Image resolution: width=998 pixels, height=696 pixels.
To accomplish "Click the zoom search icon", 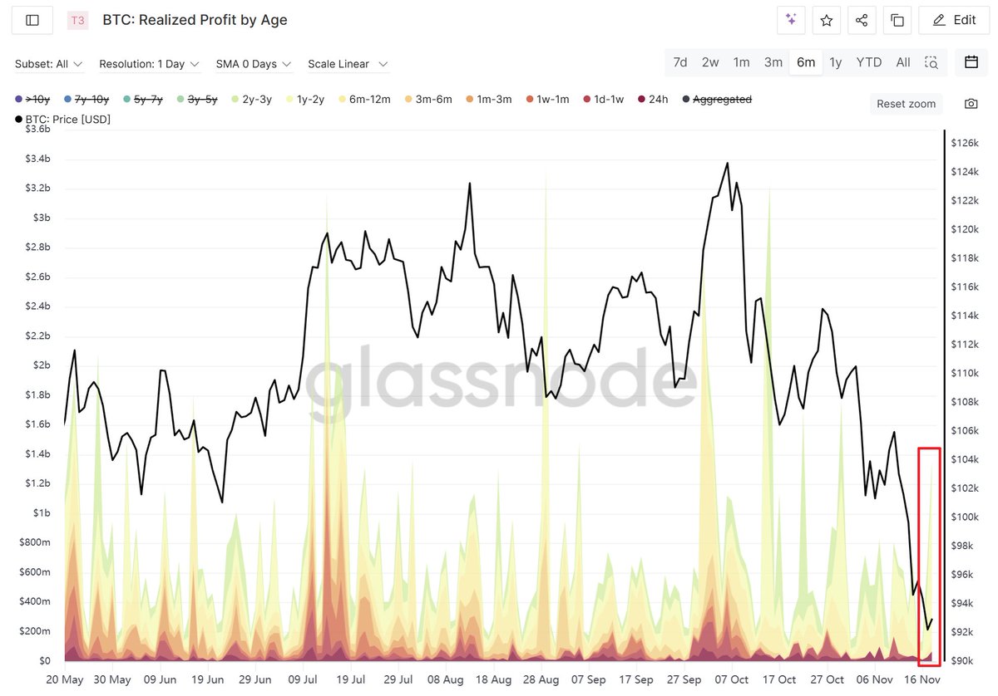I will click(x=931, y=62).
